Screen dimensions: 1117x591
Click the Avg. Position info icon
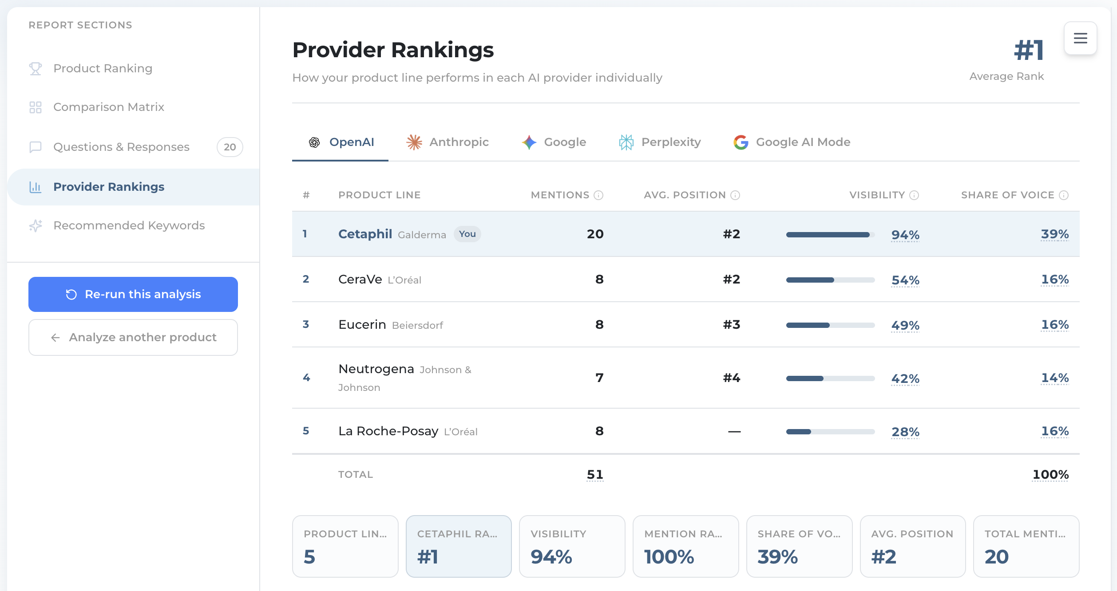[x=735, y=195]
